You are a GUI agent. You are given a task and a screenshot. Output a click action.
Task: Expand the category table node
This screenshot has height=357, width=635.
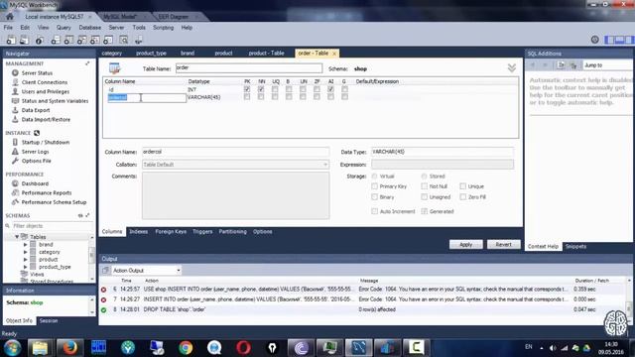pos(25,252)
